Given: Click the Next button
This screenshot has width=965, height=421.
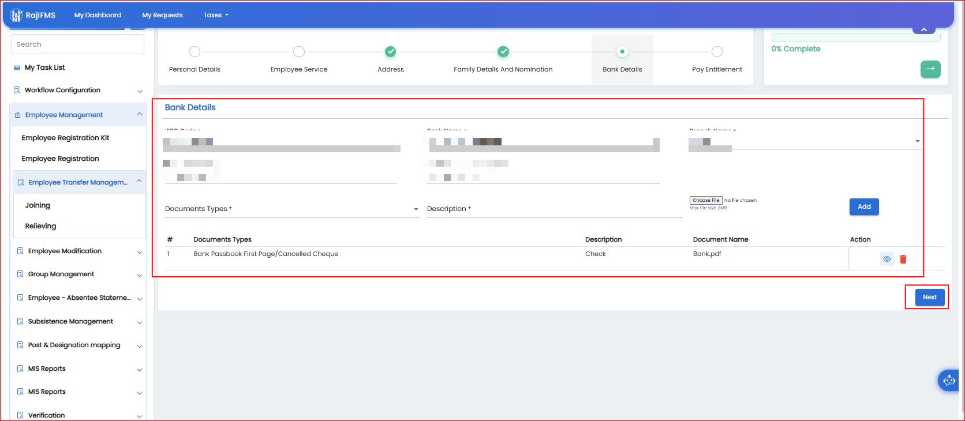Looking at the screenshot, I should [x=930, y=298].
